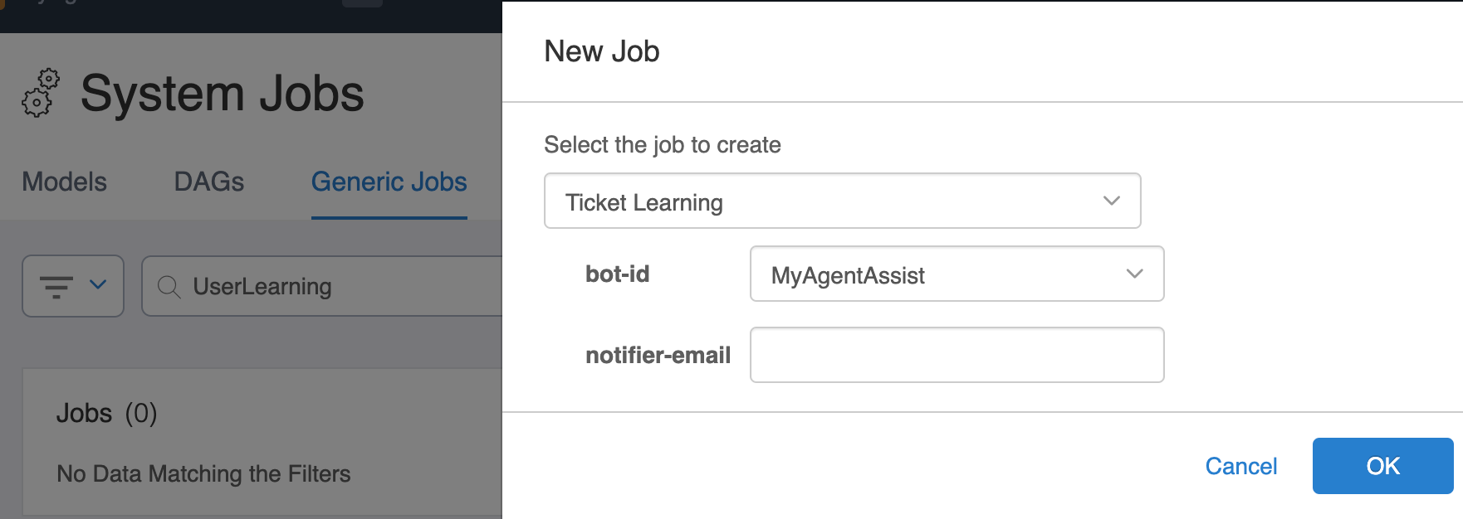Click the filter lines icon
Viewport: 1463px width, 519px height.
pyautogui.click(x=56, y=287)
